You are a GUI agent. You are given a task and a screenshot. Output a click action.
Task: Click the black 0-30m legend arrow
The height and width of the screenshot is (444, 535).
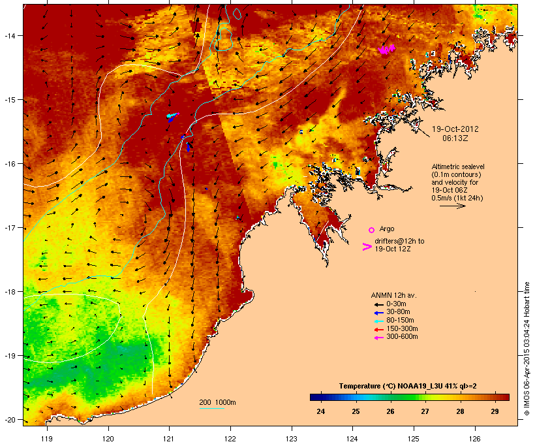click(378, 304)
